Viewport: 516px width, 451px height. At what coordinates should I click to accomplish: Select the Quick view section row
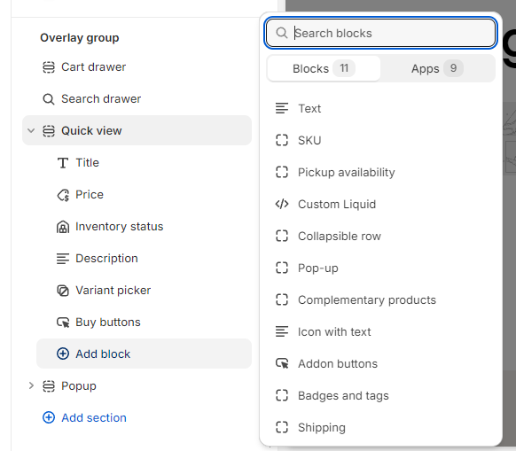[x=137, y=130]
